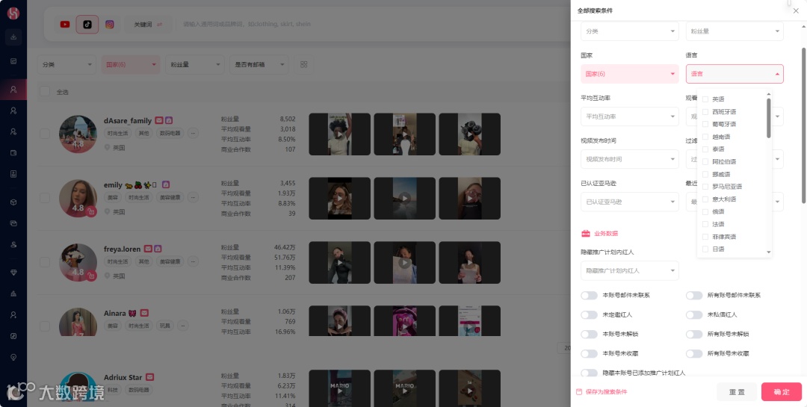Collapse the 语言 dropdown
The width and height of the screenshot is (807, 407).
pos(735,74)
